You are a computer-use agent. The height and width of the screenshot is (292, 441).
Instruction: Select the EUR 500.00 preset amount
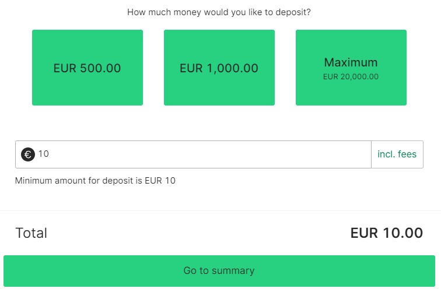tap(87, 68)
